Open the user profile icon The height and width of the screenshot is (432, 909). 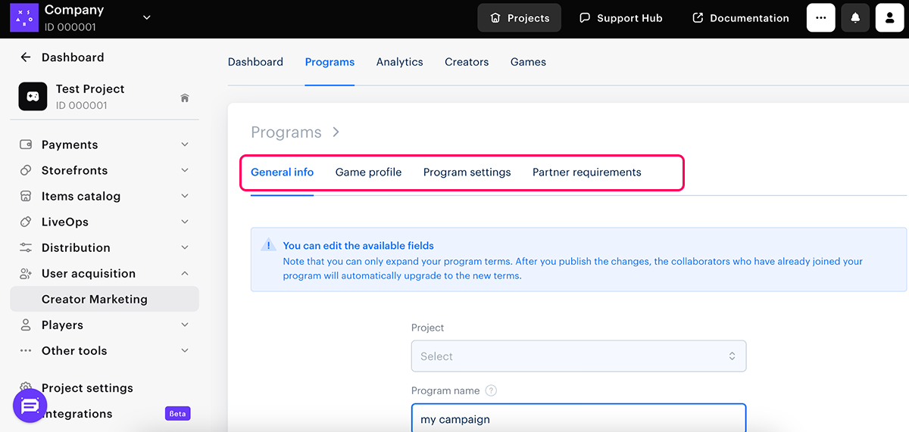point(889,18)
